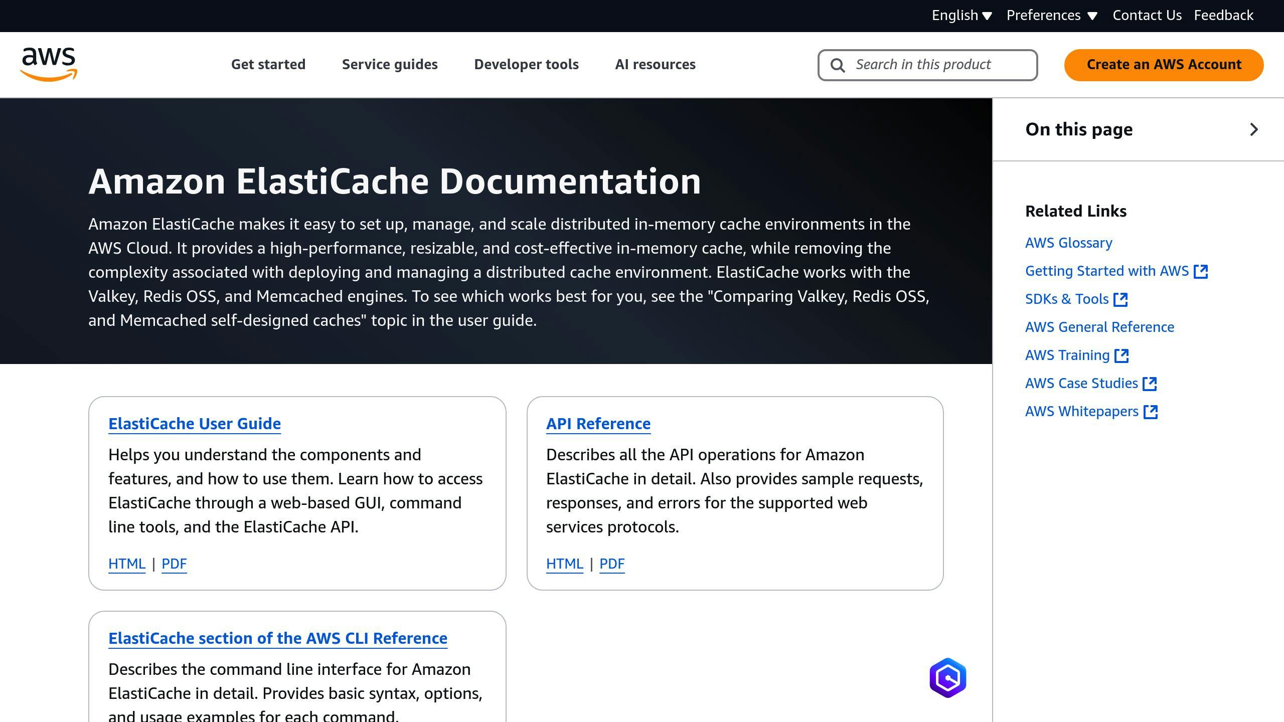Open the ElastiCache User Guide link
The height and width of the screenshot is (722, 1284).
[195, 424]
